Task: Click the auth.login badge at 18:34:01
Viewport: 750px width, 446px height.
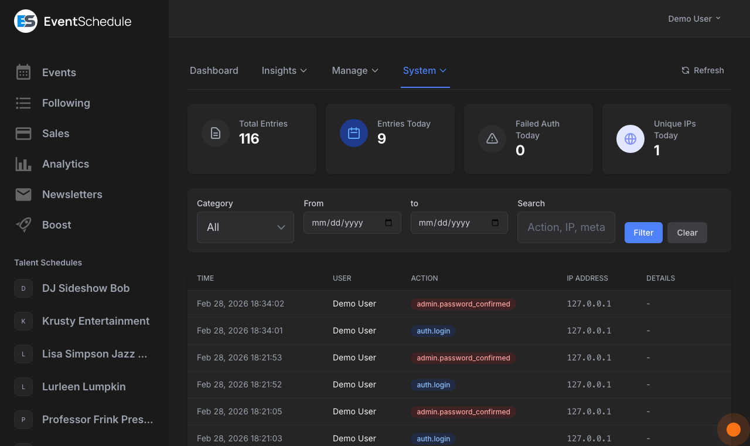Action: (x=434, y=331)
